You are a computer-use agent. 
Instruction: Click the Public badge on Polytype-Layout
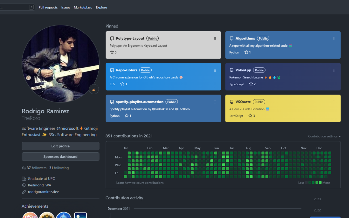[152, 38]
